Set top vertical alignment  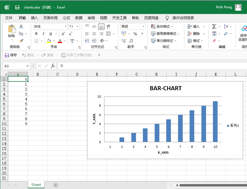coord(87,27)
